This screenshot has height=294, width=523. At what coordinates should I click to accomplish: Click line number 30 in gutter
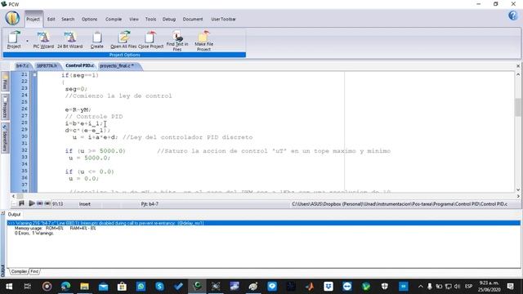pos(25,136)
